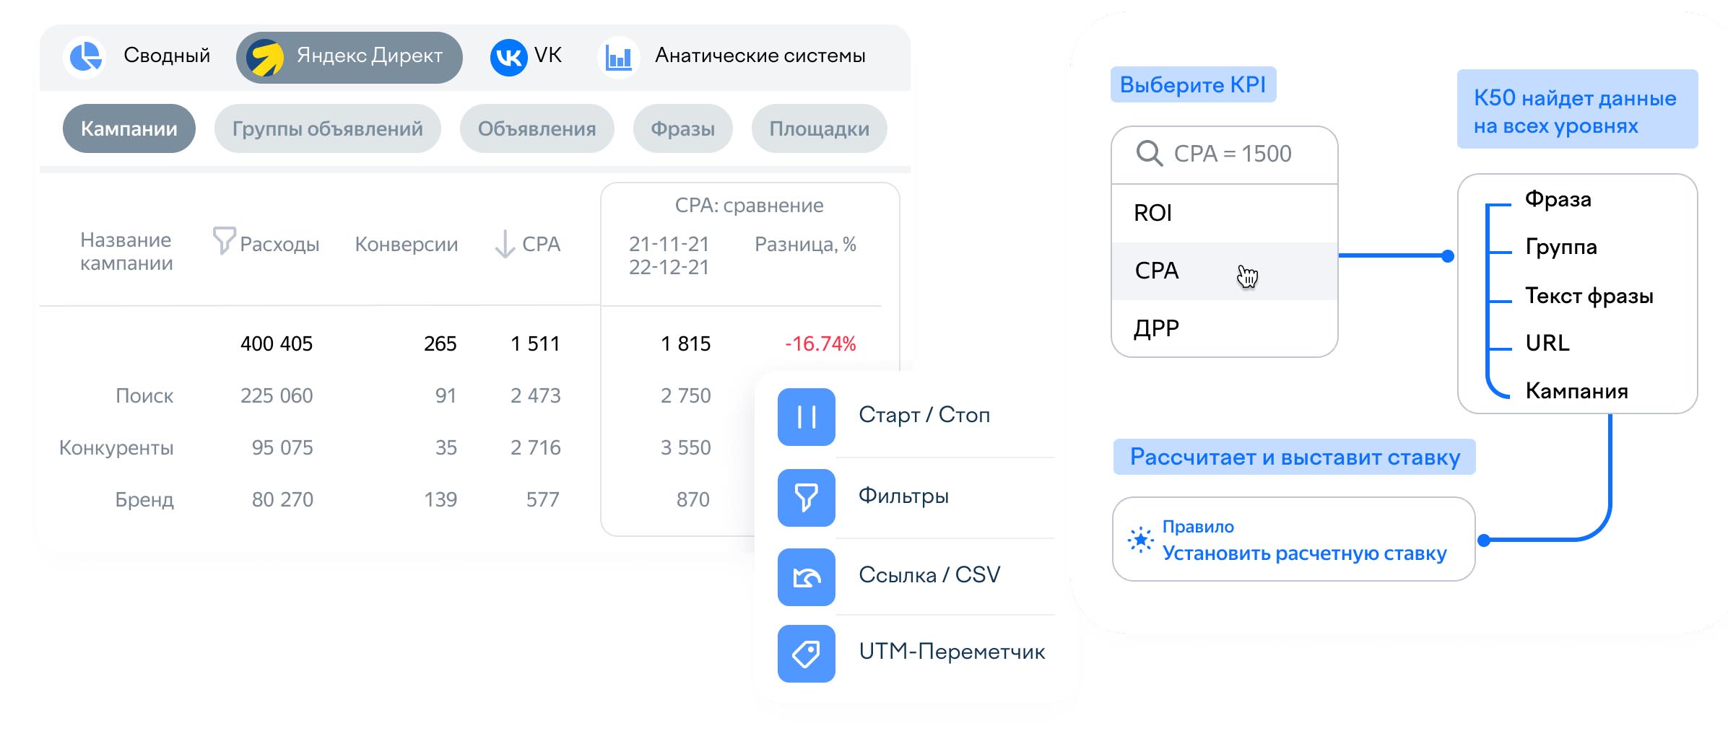
Task: Switch to Площадки tab
Action: (x=819, y=128)
